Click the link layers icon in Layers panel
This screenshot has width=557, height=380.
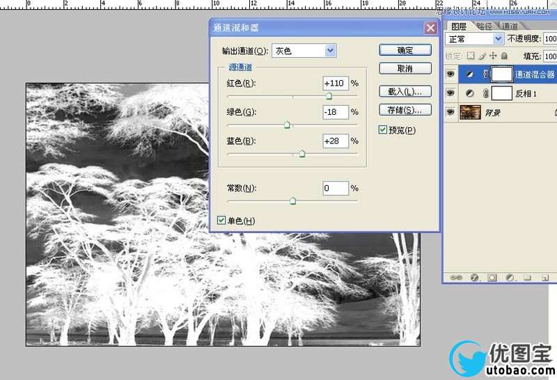[456, 278]
